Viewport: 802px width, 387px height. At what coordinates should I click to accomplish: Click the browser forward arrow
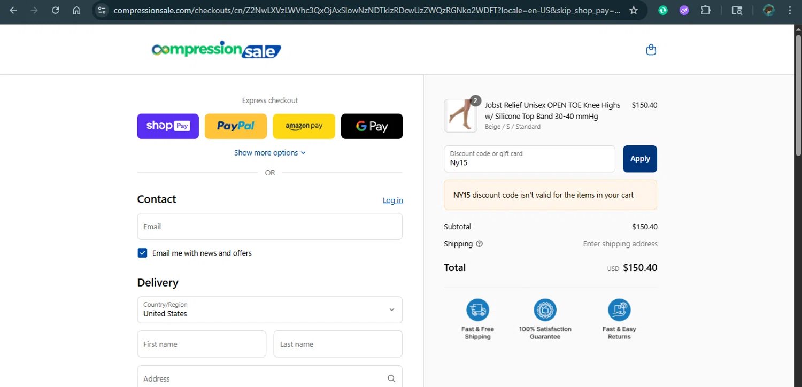(34, 10)
